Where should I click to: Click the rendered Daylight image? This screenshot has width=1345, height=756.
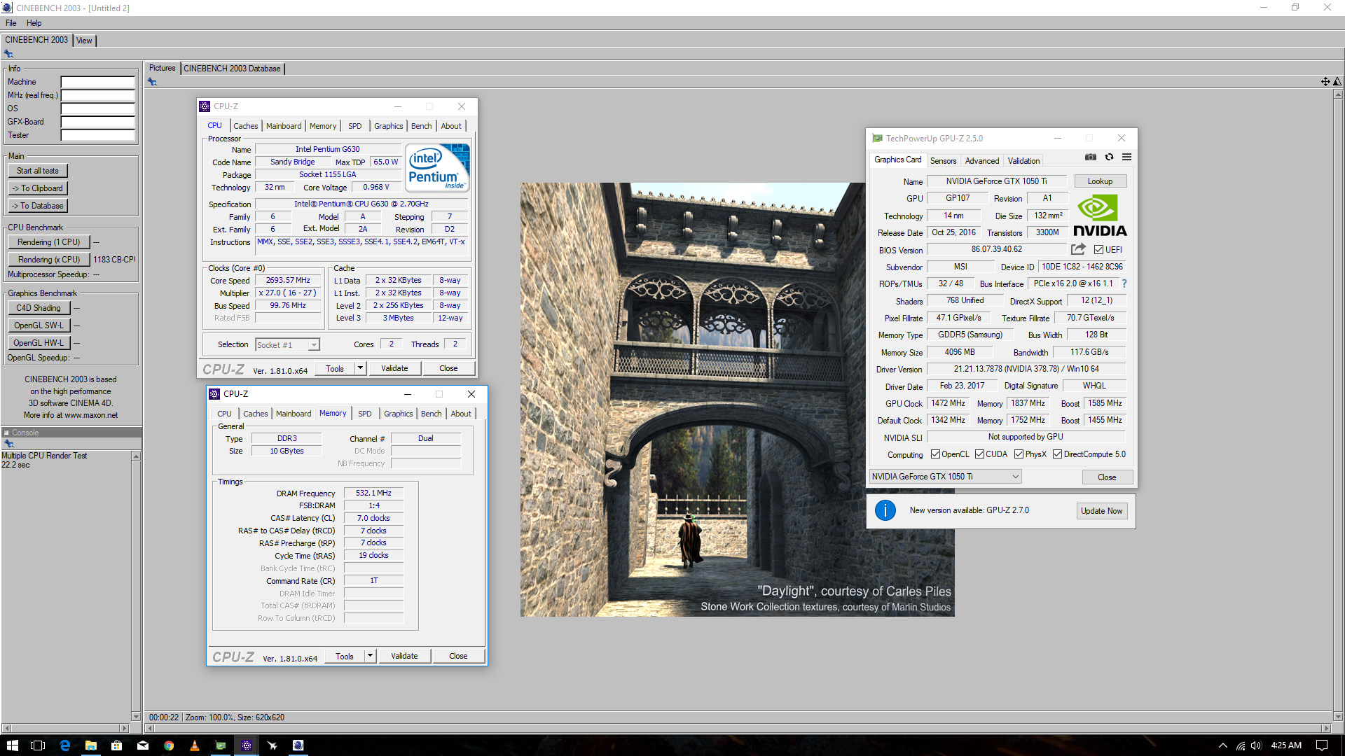[737, 399]
